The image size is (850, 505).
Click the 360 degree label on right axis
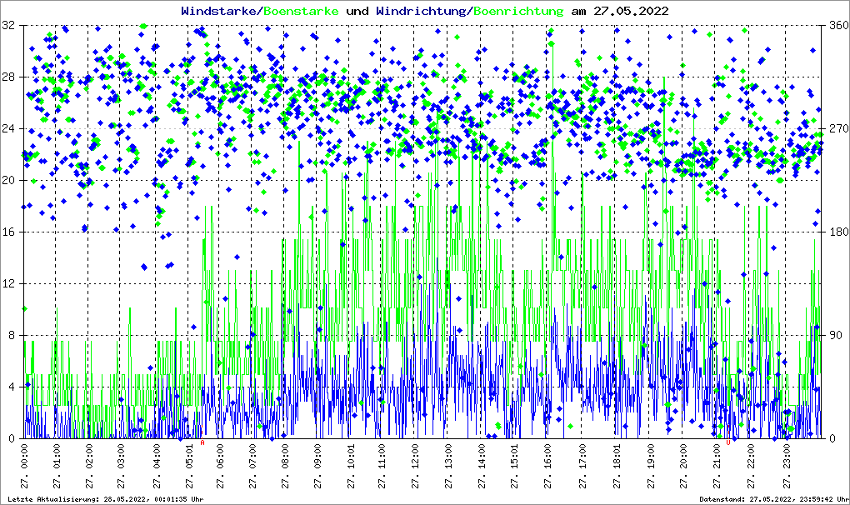837,25
